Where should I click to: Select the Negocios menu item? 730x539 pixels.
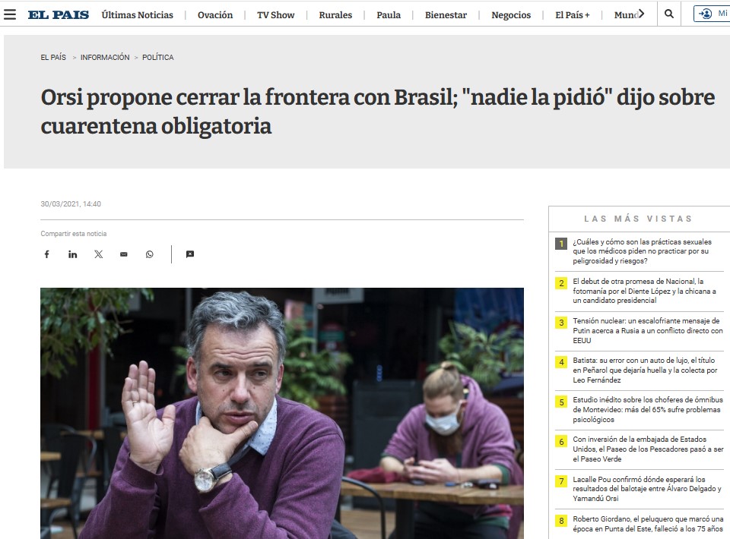[x=511, y=15]
